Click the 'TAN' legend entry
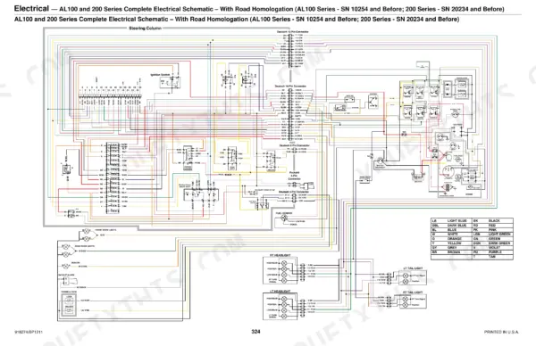536x346 pixels. click(492, 256)
